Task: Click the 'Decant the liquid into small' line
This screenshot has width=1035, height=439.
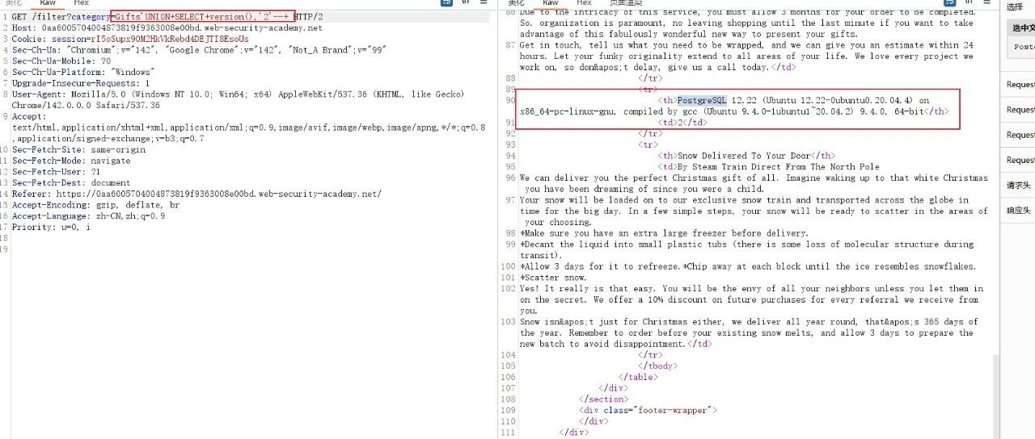Action: tap(747, 249)
